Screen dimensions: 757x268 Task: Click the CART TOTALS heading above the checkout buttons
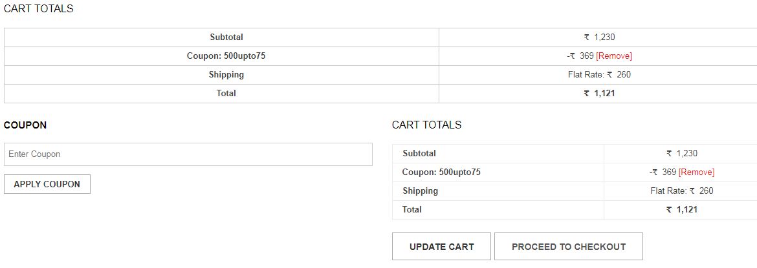pyautogui.click(x=427, y=125)
